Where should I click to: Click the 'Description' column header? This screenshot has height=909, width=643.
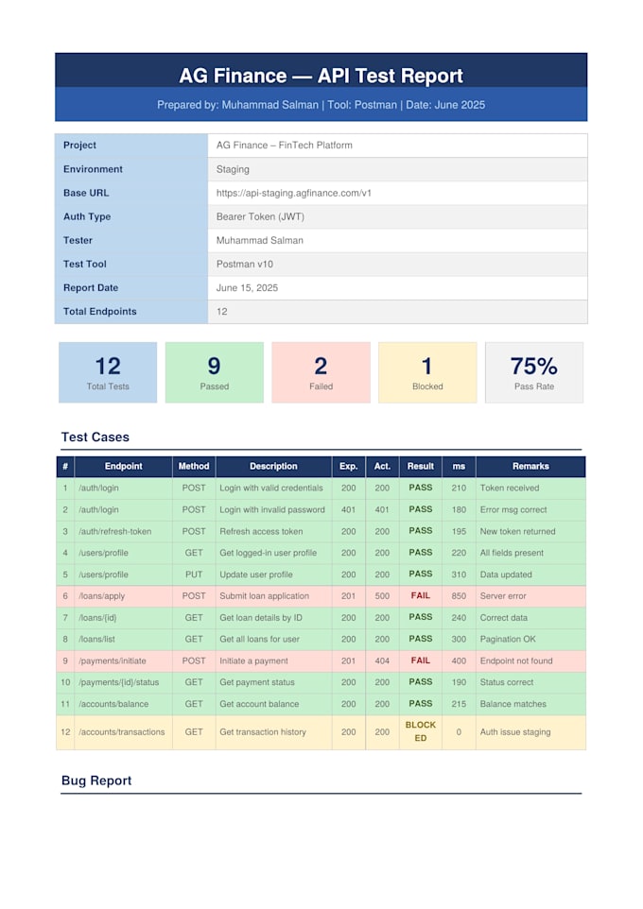pyautogui.click(x=273, y=466)
